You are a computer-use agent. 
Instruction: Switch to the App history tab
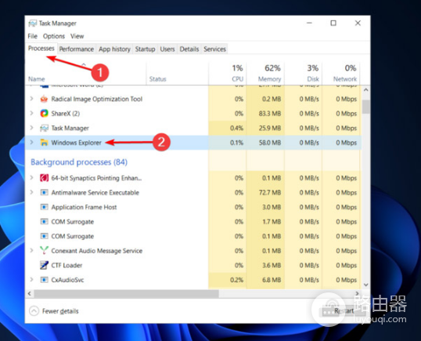click(114, 49)
